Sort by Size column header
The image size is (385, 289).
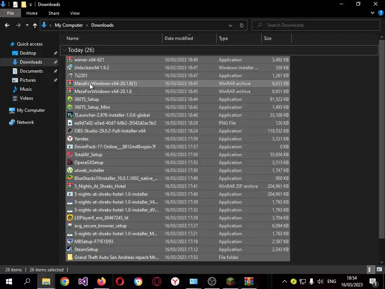[268, 38]
